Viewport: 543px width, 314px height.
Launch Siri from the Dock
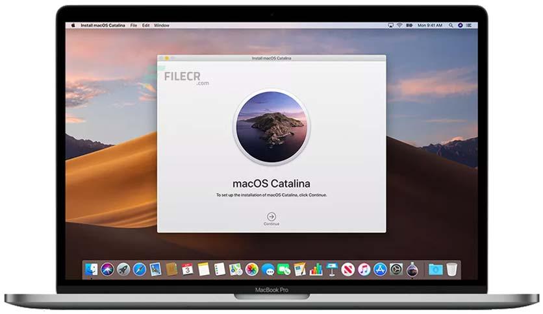[107, 269]
